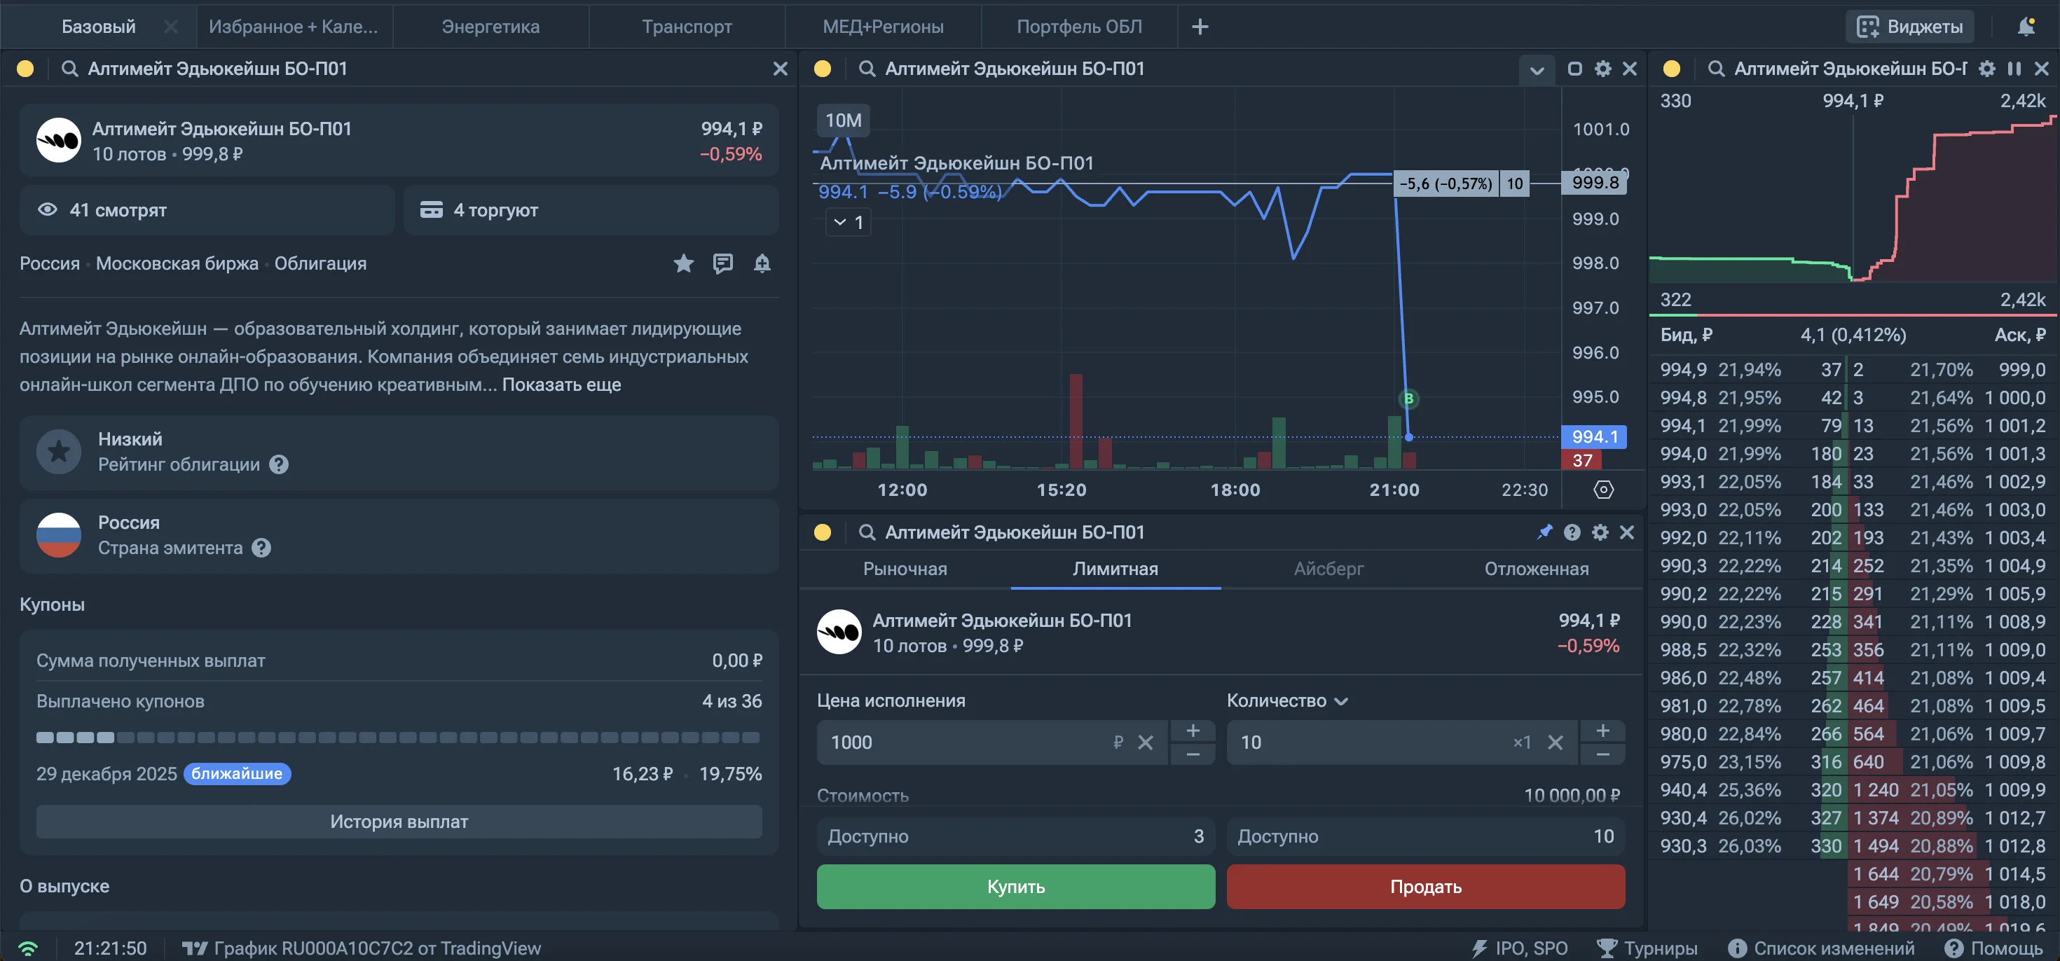2060x961 pixels.
Task: Switch to the Базовый tab
Action: (98, 27)
